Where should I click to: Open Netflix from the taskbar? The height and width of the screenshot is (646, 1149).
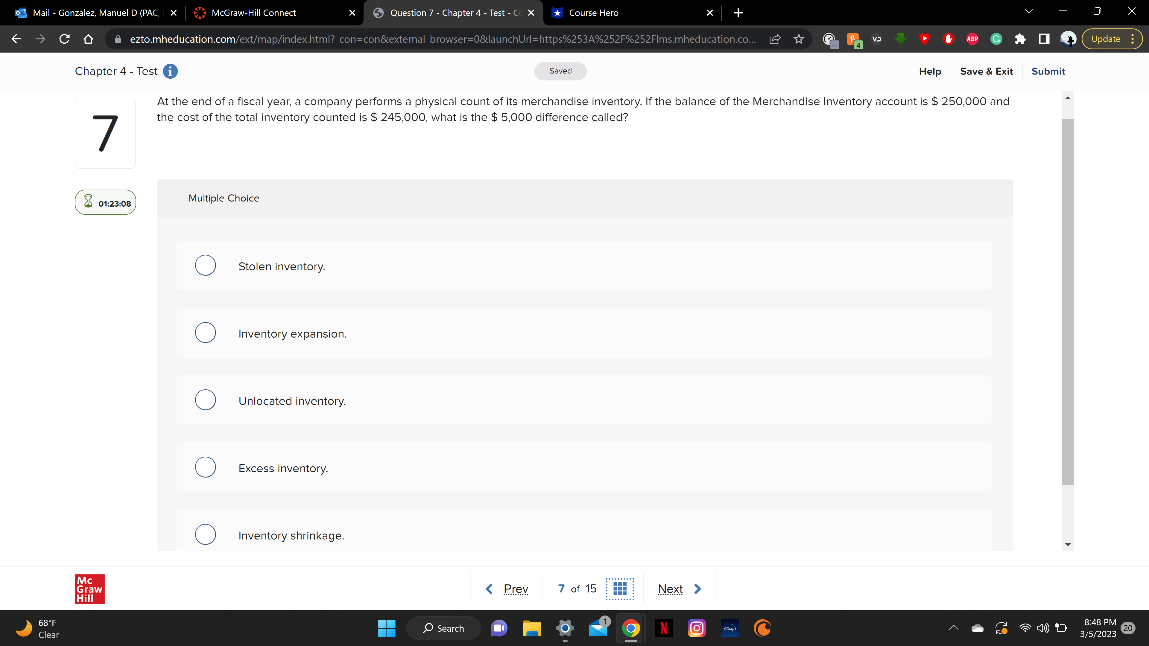[x=663, y=628]
